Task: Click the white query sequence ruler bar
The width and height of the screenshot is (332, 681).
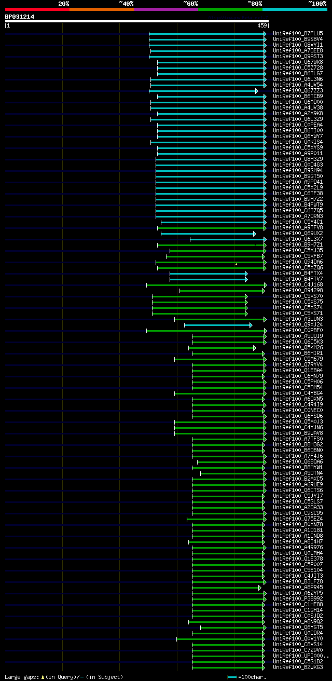Action: pos(137,21)
